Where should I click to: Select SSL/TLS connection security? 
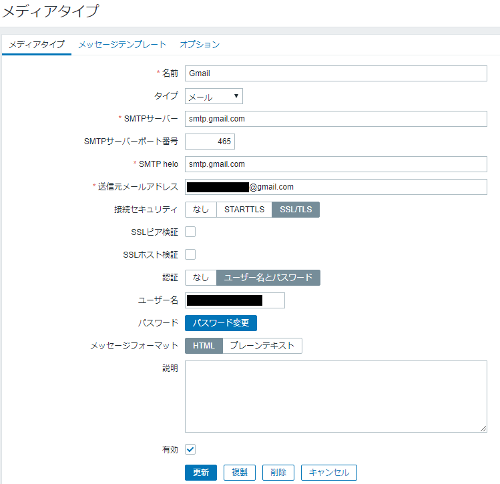(x=296, y=210)
